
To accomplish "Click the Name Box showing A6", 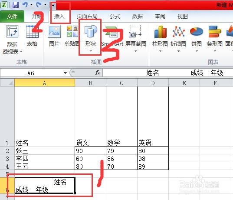I will tap(31, 73).
